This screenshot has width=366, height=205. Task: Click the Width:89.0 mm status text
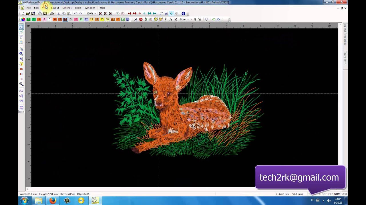[x=29, y=194]
